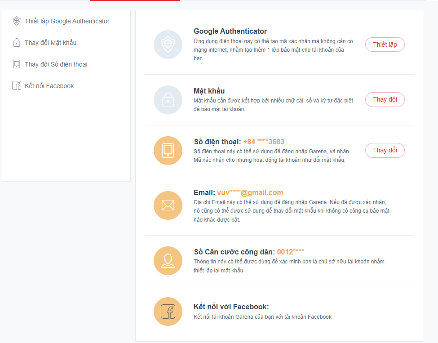The width and height of the screenshot is (438, 343).
Task: Click the Thiết lập button for Google Authenticator
Action: (x=385, y=45)
